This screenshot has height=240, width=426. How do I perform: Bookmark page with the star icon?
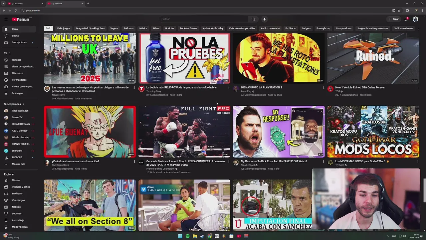[399, 11]
